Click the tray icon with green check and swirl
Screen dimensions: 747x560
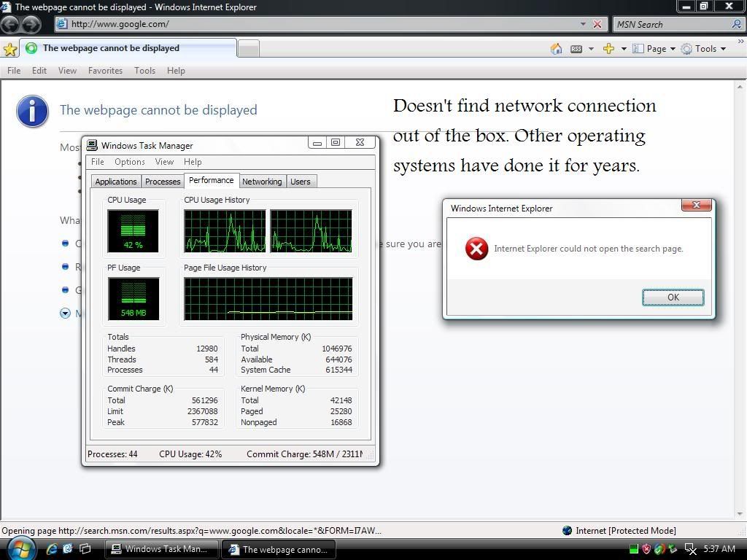tap(659, 549)
